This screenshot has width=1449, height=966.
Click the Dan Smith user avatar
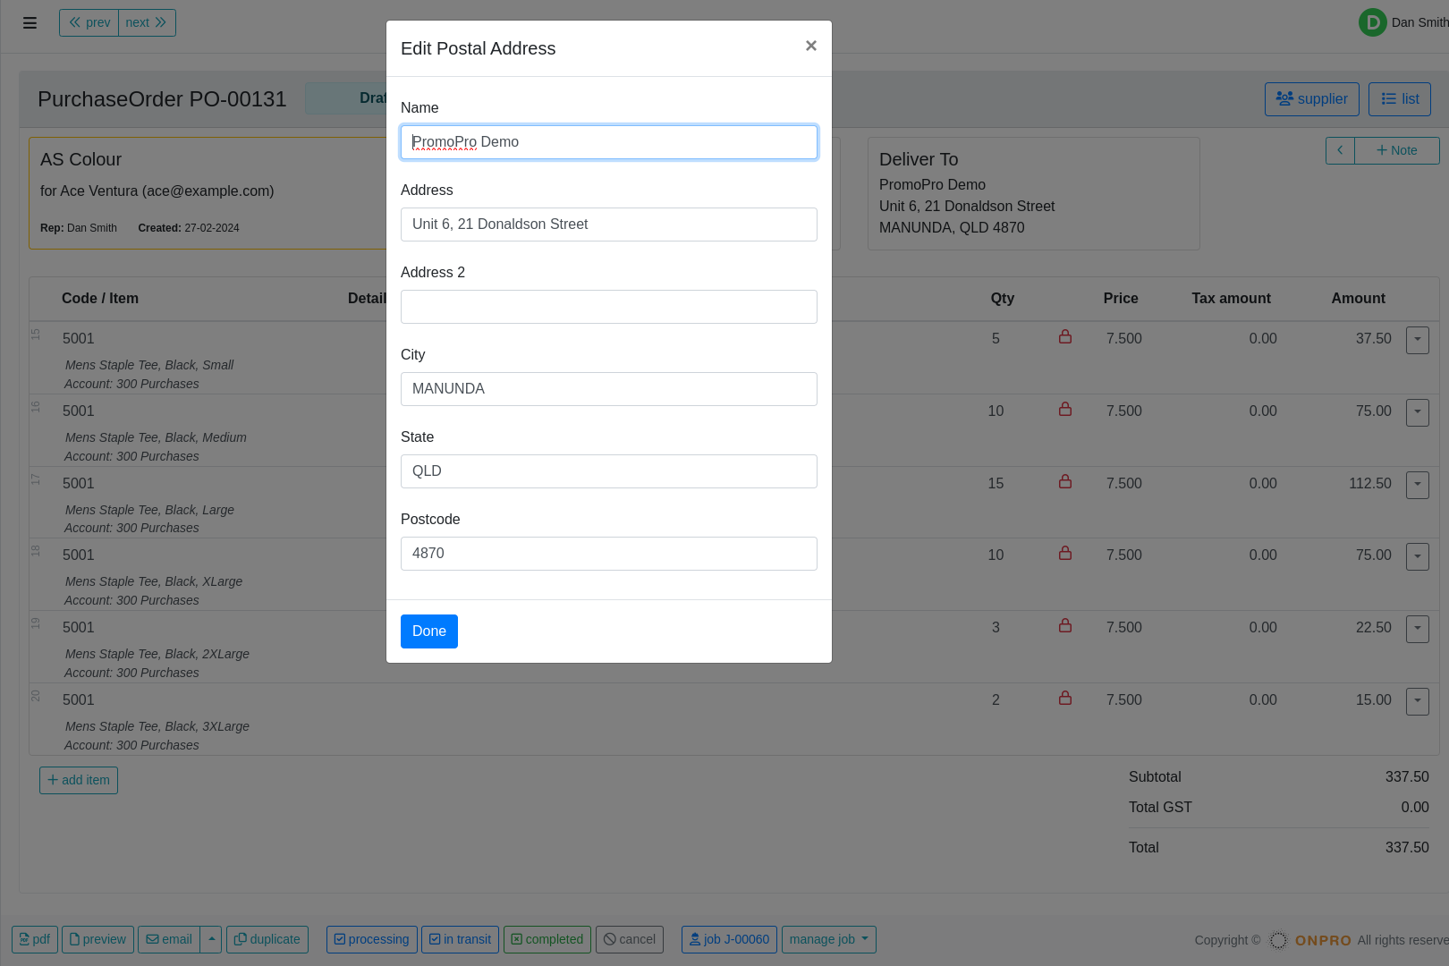click(1372, 22)
